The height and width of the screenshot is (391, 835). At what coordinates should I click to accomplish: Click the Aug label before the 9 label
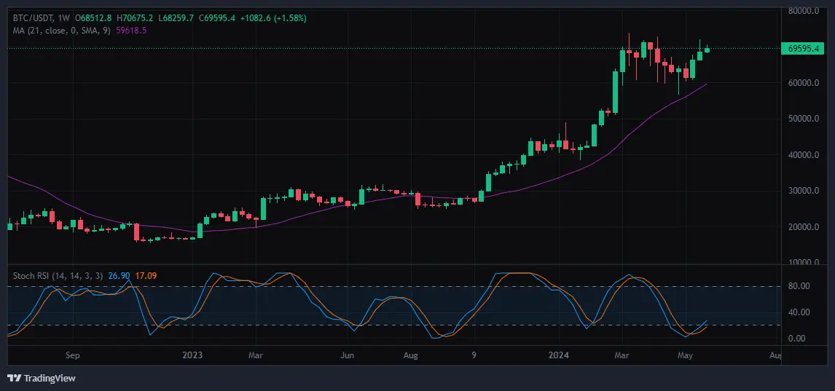[411, 355]
